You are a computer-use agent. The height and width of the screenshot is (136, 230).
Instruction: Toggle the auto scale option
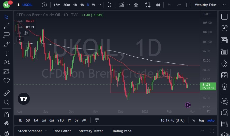[211, 120]
